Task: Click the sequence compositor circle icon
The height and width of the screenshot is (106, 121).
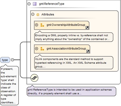Action: (x=34, y=78)
